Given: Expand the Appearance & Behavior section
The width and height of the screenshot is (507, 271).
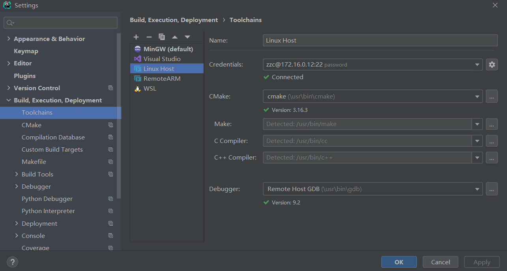Looking at the screenshot, I should point(9,39).
